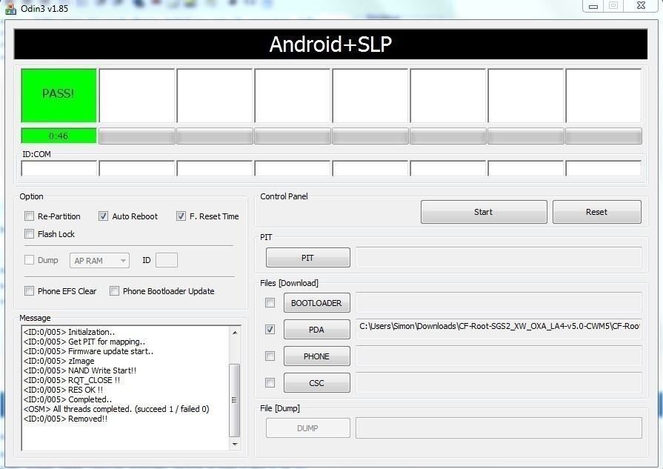Screen dimensions: 663x469
Task: Click the empty PIT path field
Action: pos(499,258)
